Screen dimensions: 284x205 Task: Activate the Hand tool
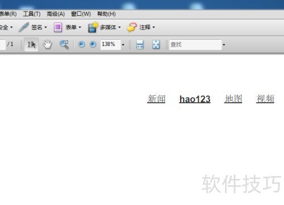[x=47, y=44]
